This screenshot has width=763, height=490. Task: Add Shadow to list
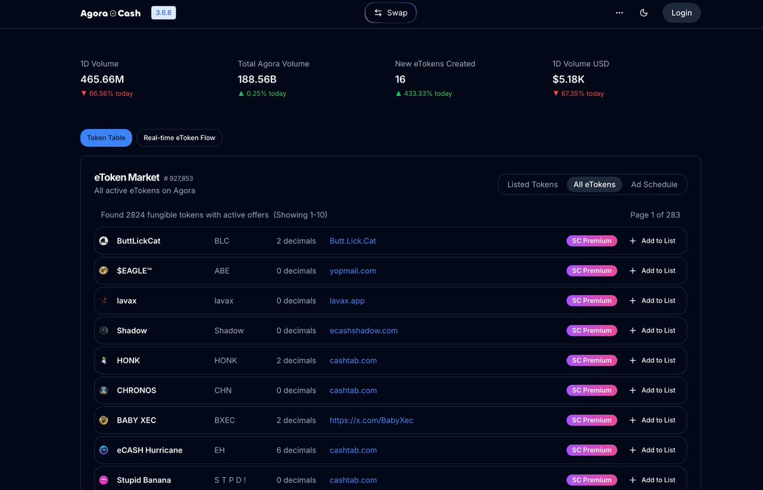[x=652, y=330]
